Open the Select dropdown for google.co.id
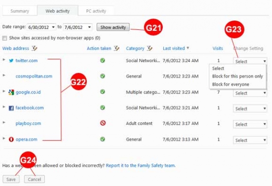The width and height of the screenshot is (272, 186). coord(250,93)
